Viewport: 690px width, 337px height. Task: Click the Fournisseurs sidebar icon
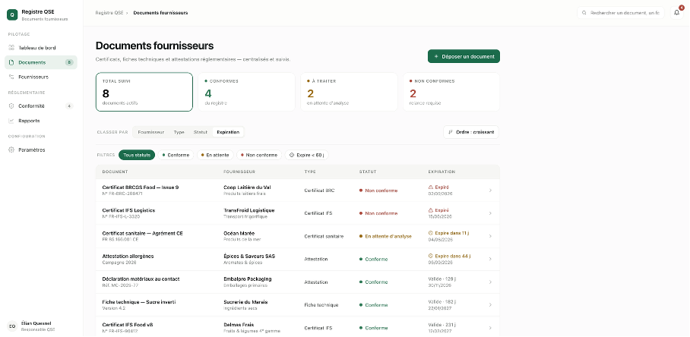coord(12,77)
